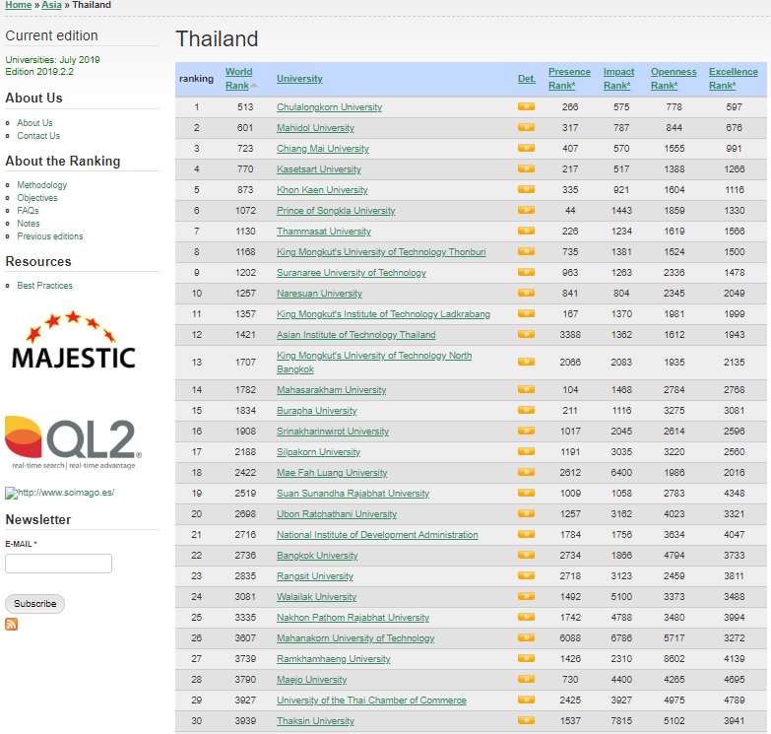
Task: Click detail icon in Mahidol University row
Action: pyautogui.click(x=526, y=127)
